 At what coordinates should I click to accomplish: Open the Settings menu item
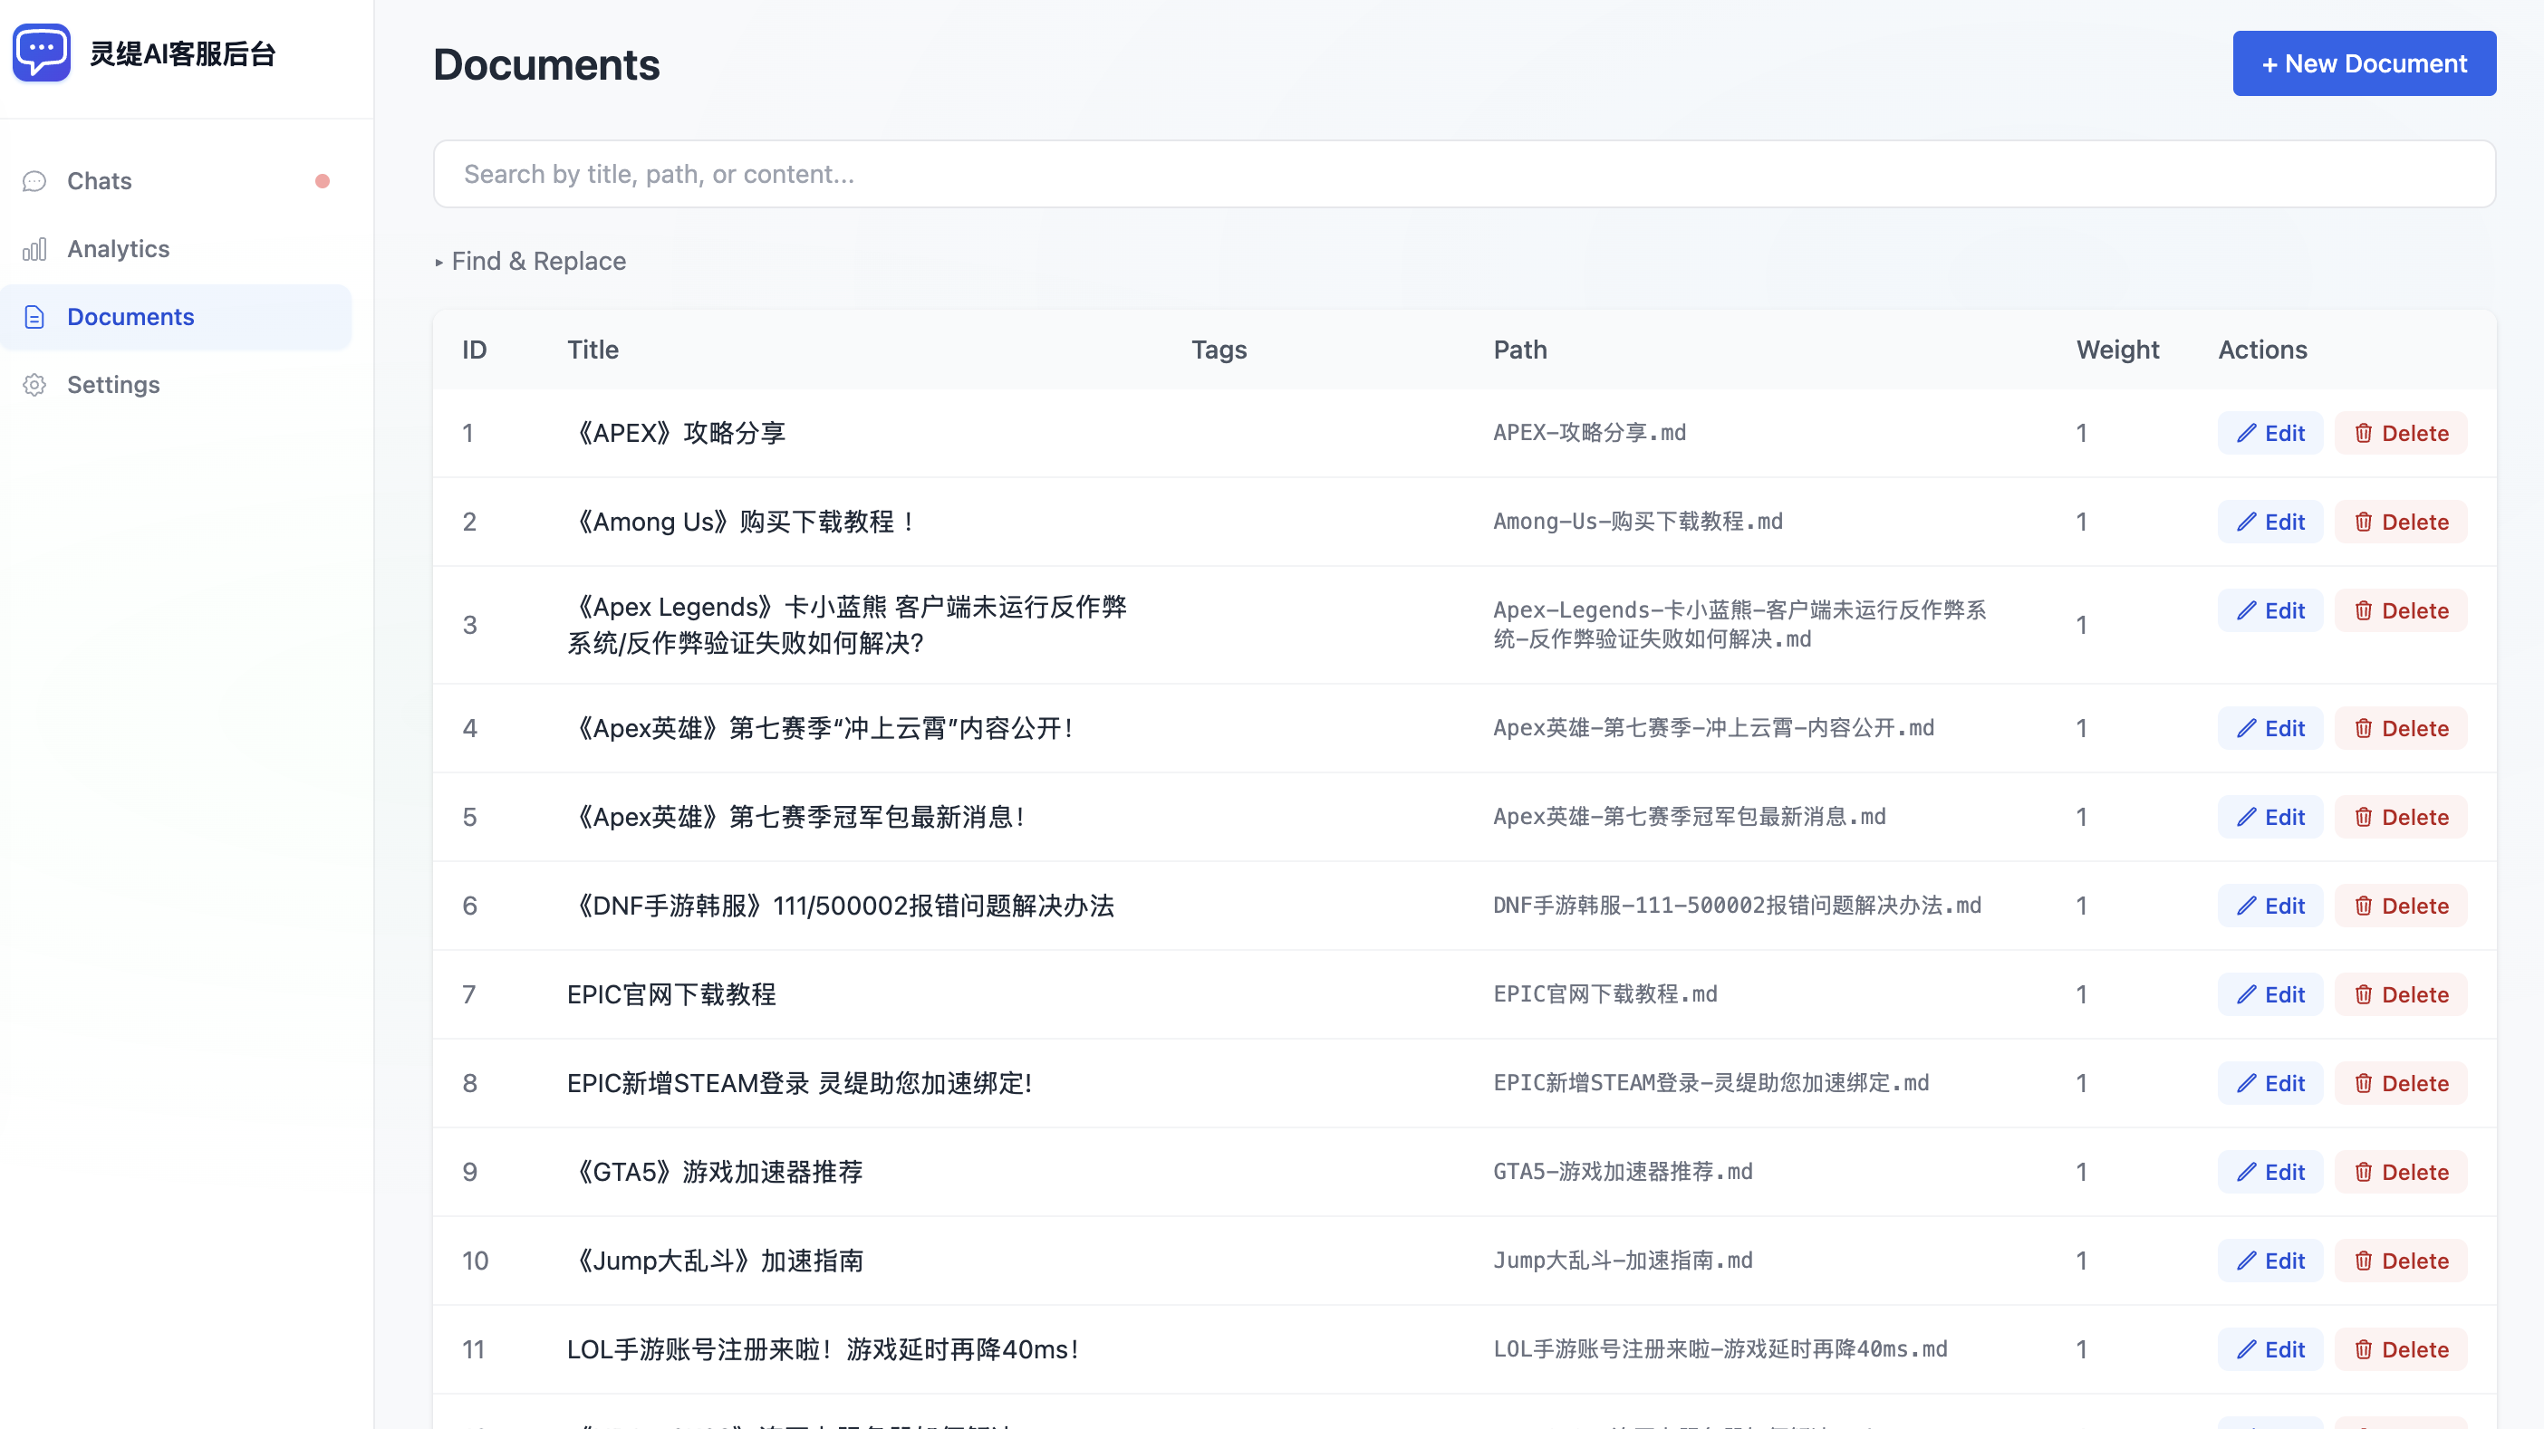click(113, 385)
